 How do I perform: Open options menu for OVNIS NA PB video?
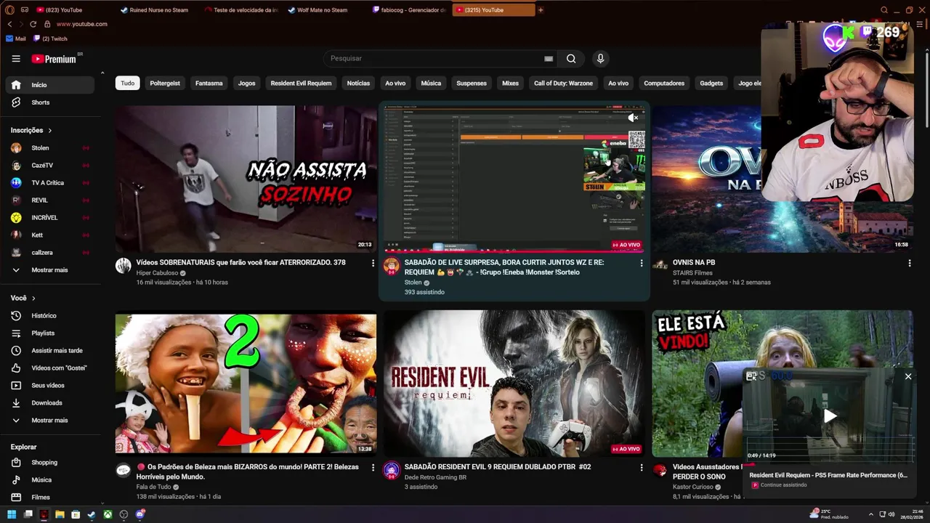pos(909,263)
